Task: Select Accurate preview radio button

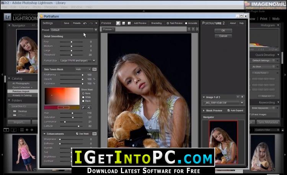Action: (186, 23)
